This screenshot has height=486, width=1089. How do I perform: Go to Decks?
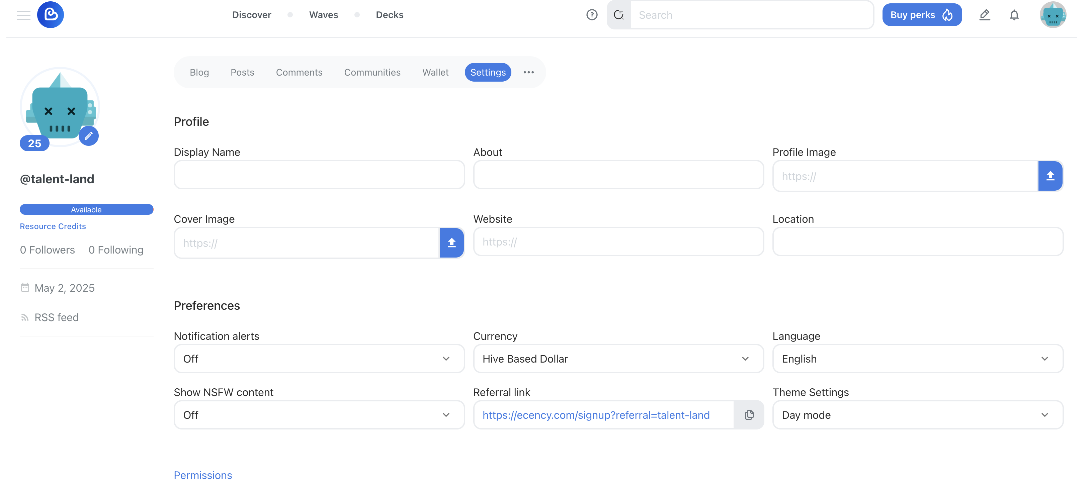click(x=389, y=15)
